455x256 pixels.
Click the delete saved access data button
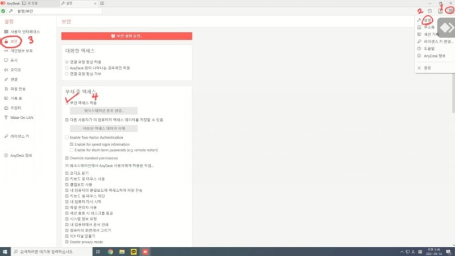(x=104, y=129)
